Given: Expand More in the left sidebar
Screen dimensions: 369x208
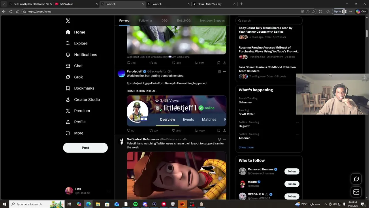Looking at the screenshot, I should click(x=75, y=133).
